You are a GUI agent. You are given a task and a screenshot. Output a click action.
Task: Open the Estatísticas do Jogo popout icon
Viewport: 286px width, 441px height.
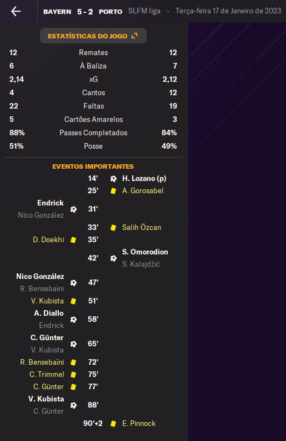pyautogui.click(x=134, y=36)
